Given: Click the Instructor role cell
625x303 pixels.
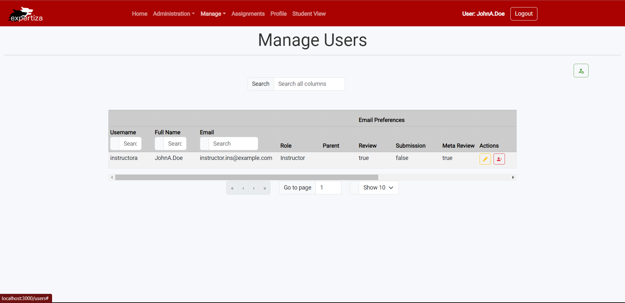Looking at the screenshot, I should (x=293, y=158).
